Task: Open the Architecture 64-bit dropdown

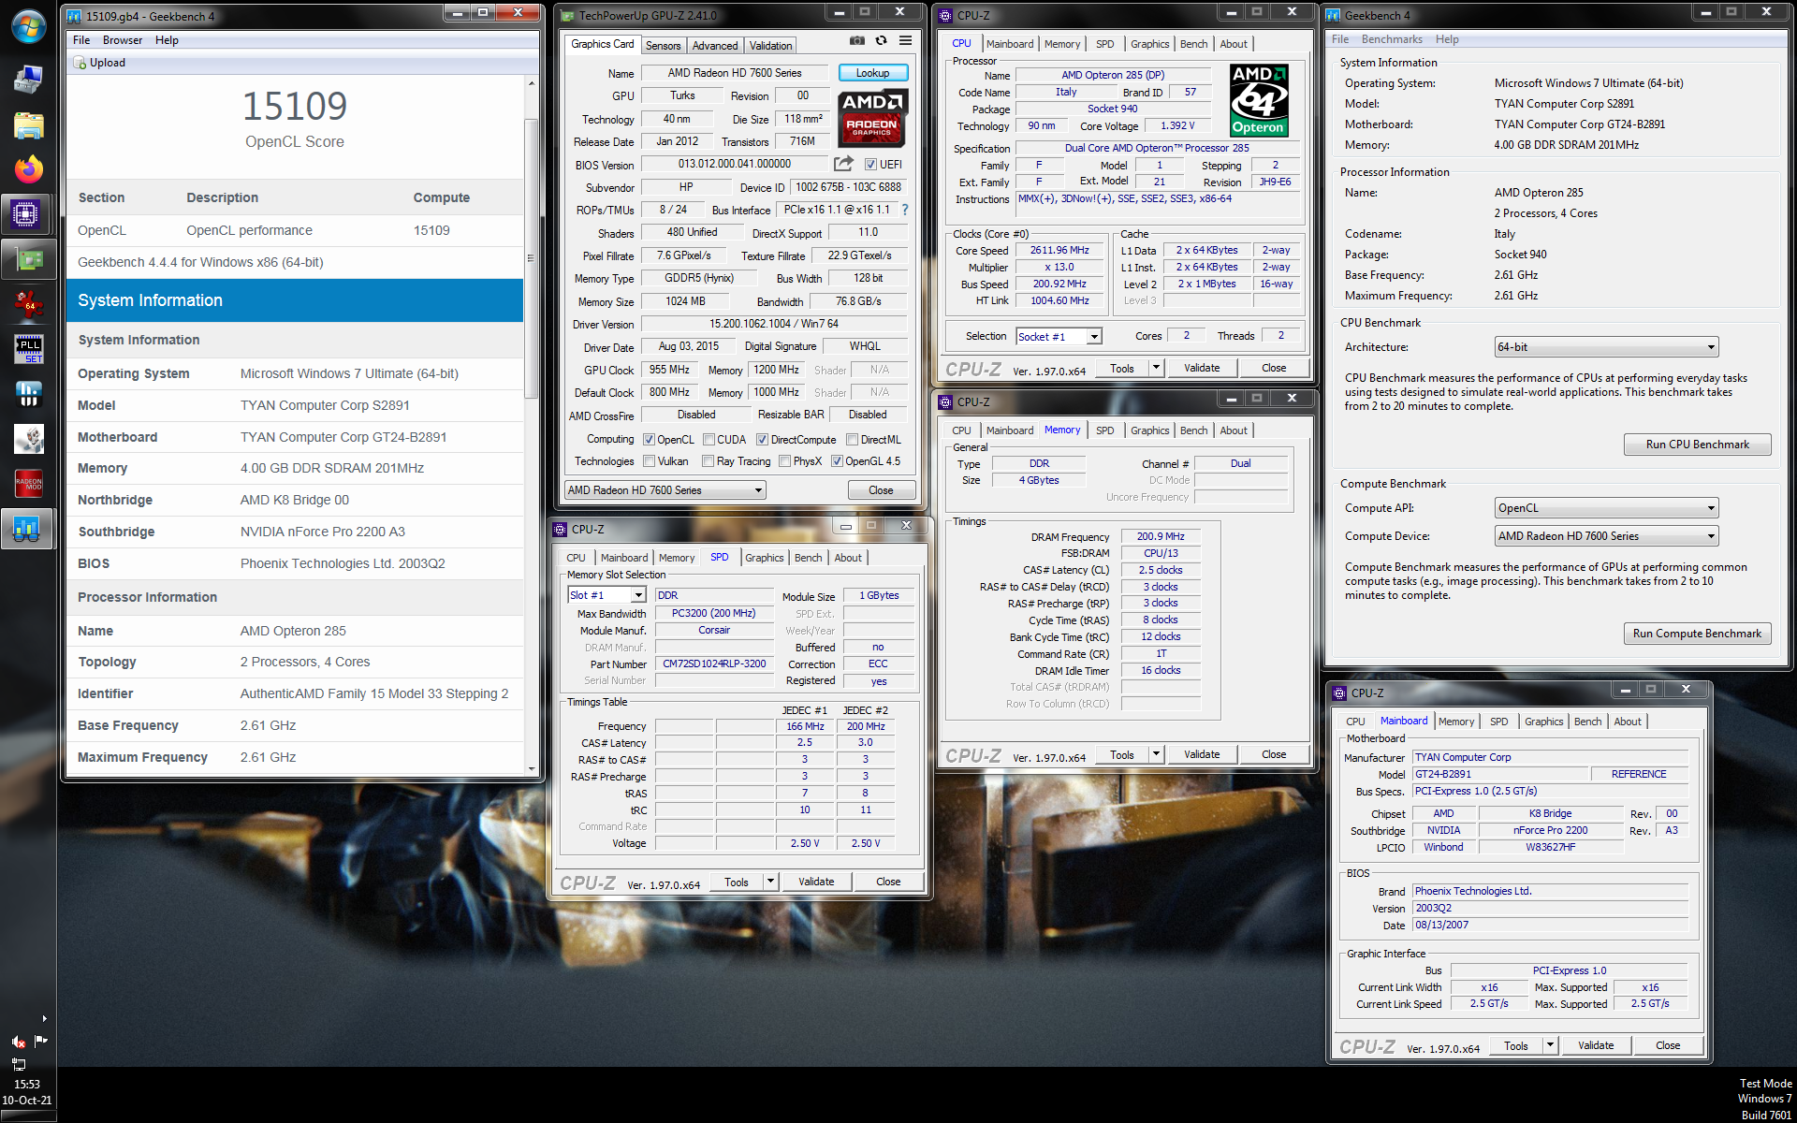Action: pos(1607,347)
